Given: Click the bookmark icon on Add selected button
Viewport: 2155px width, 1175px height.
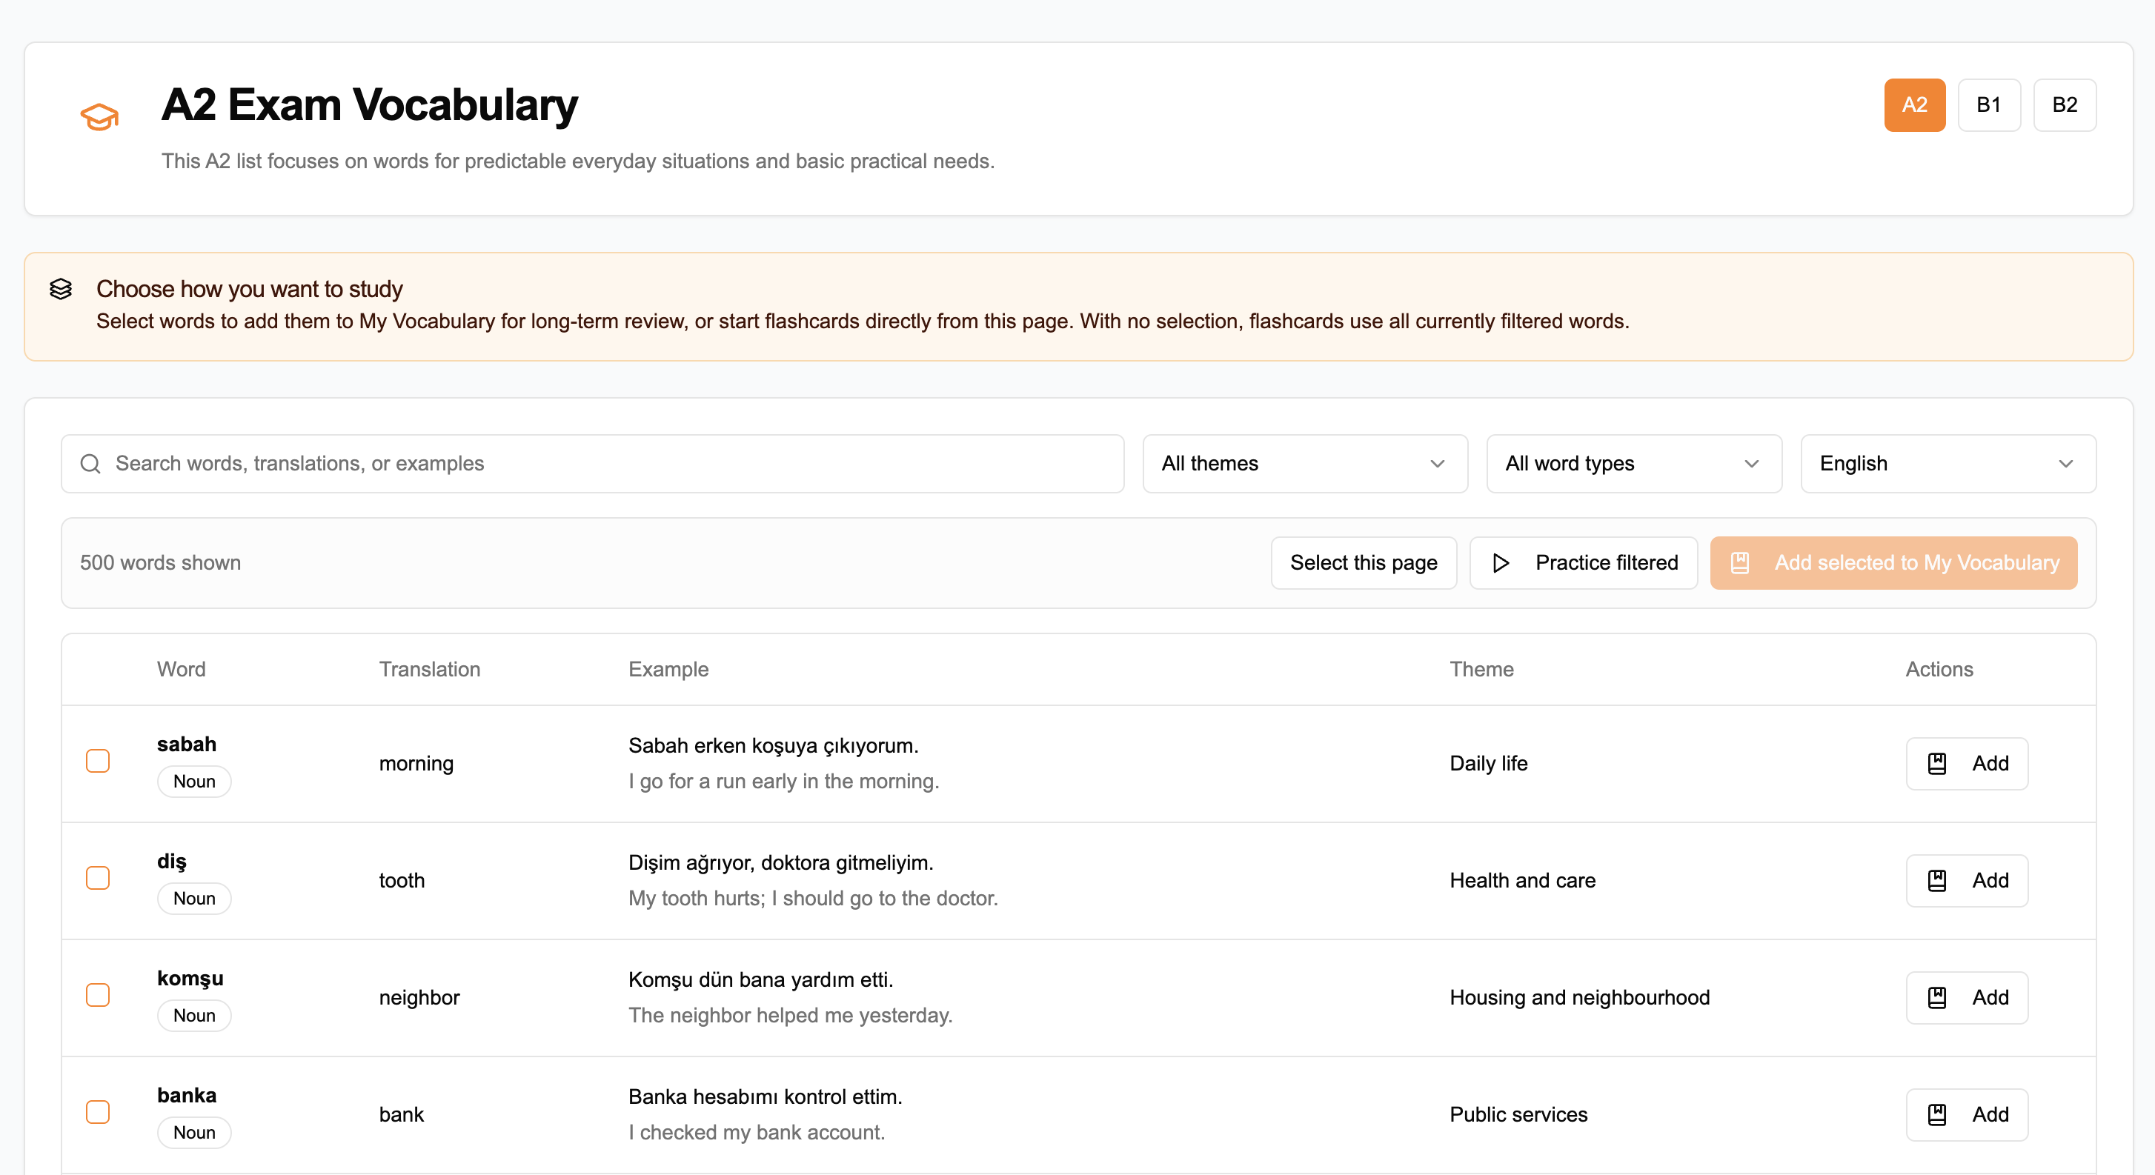Looking at the screenshot, I should tap(1740, 563).
